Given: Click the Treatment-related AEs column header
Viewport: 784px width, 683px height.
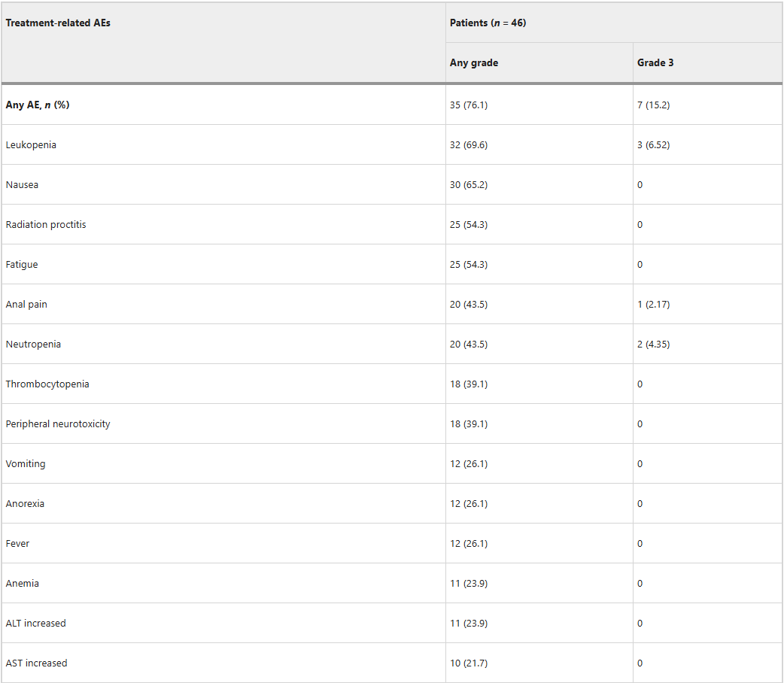Looking at the screenshot, I should [58, 23].
